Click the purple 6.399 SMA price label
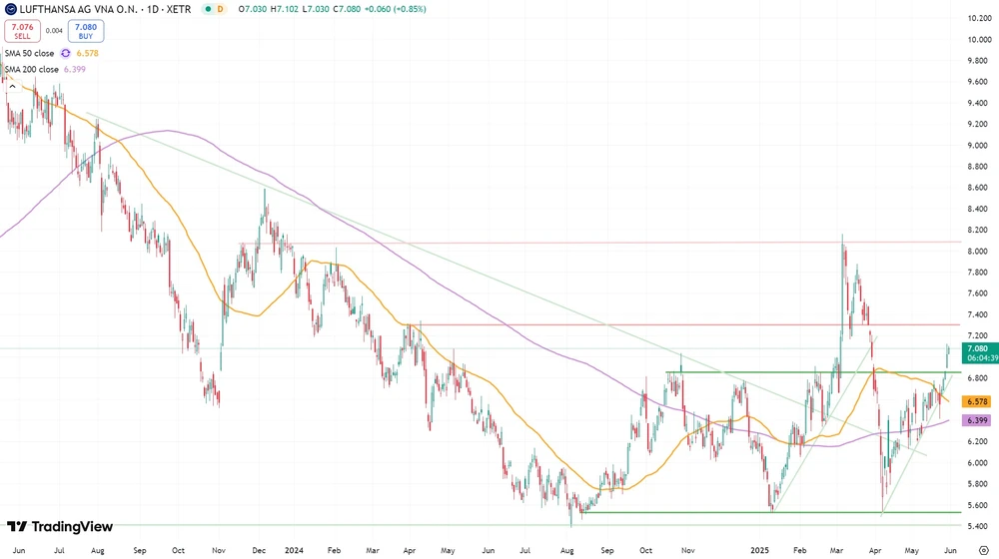 [975, 421]
